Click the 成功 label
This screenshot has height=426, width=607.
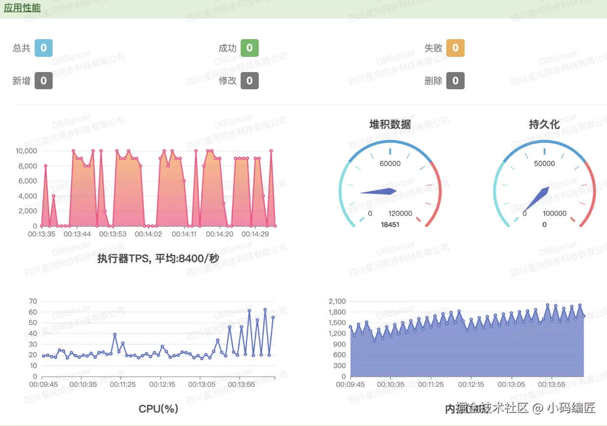pyautogui.click(x=227, y=48)
